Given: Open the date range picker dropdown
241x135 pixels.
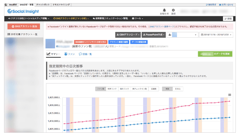Looking at the screenshot, I should pyautogui.click(x=216, y=35).
